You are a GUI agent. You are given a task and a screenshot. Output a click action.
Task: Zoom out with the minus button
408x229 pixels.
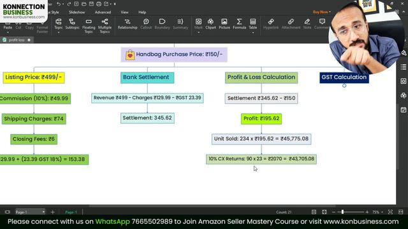coord(333,212)
